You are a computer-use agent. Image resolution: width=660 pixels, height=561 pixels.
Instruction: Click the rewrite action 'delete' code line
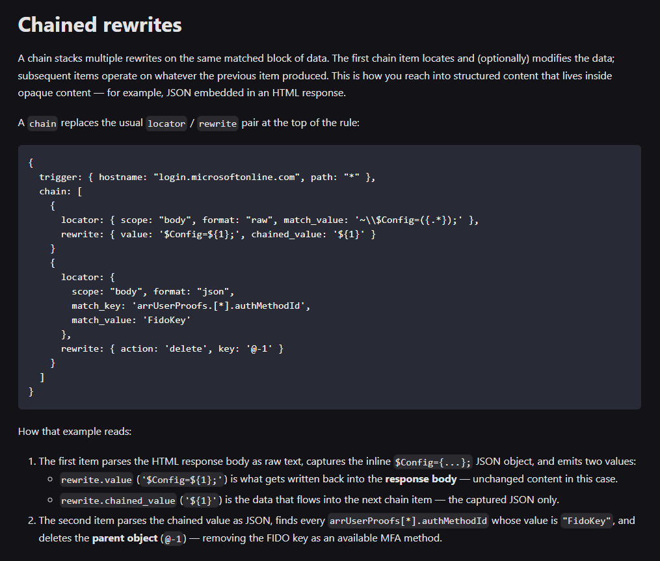172,349
